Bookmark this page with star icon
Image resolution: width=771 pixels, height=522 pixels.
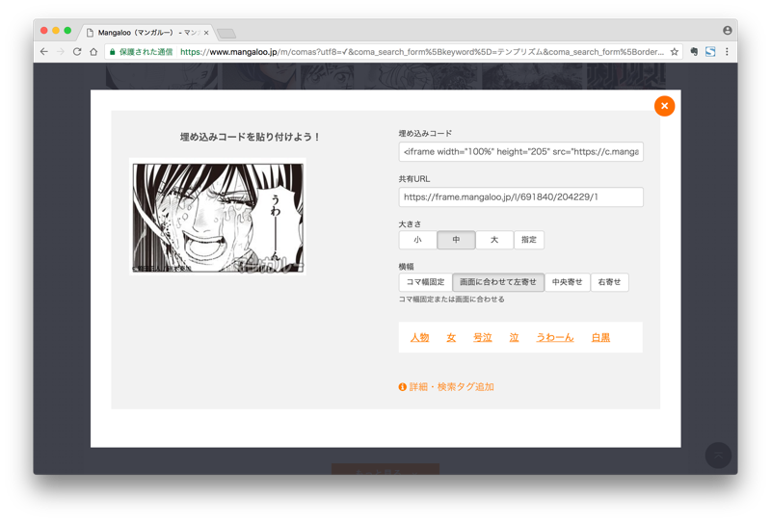675,52
